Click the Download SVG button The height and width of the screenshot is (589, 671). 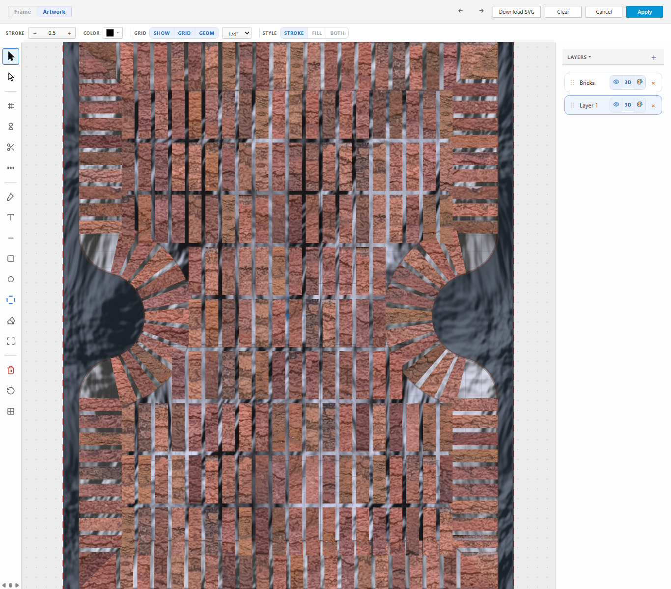tap(517, 12)
